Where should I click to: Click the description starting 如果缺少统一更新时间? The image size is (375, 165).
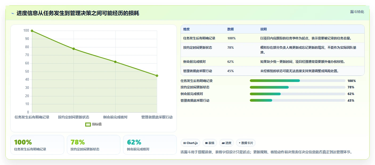coord(303,62)
